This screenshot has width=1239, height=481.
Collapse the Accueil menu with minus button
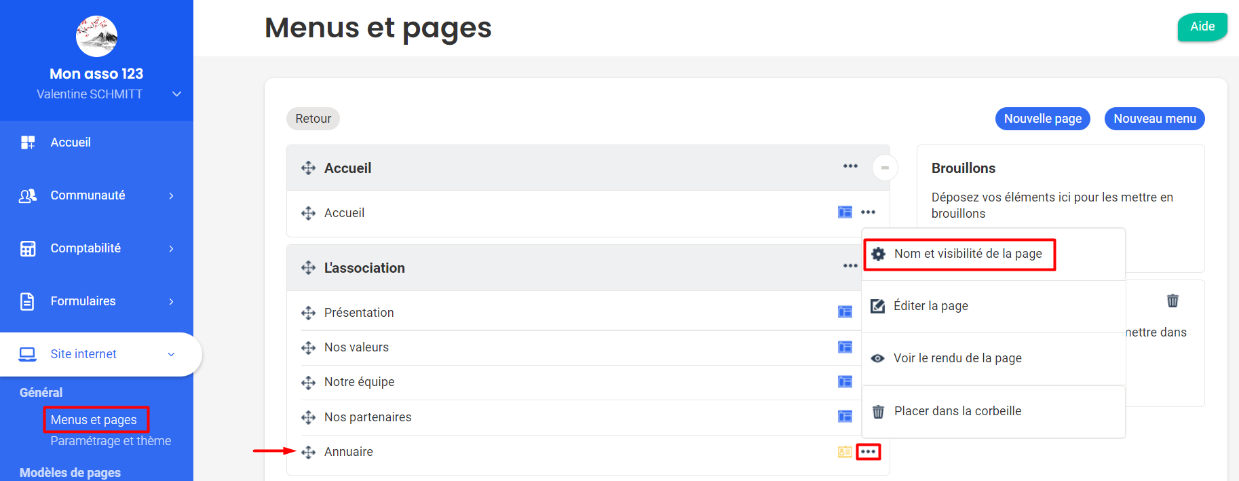coord(885,168)
